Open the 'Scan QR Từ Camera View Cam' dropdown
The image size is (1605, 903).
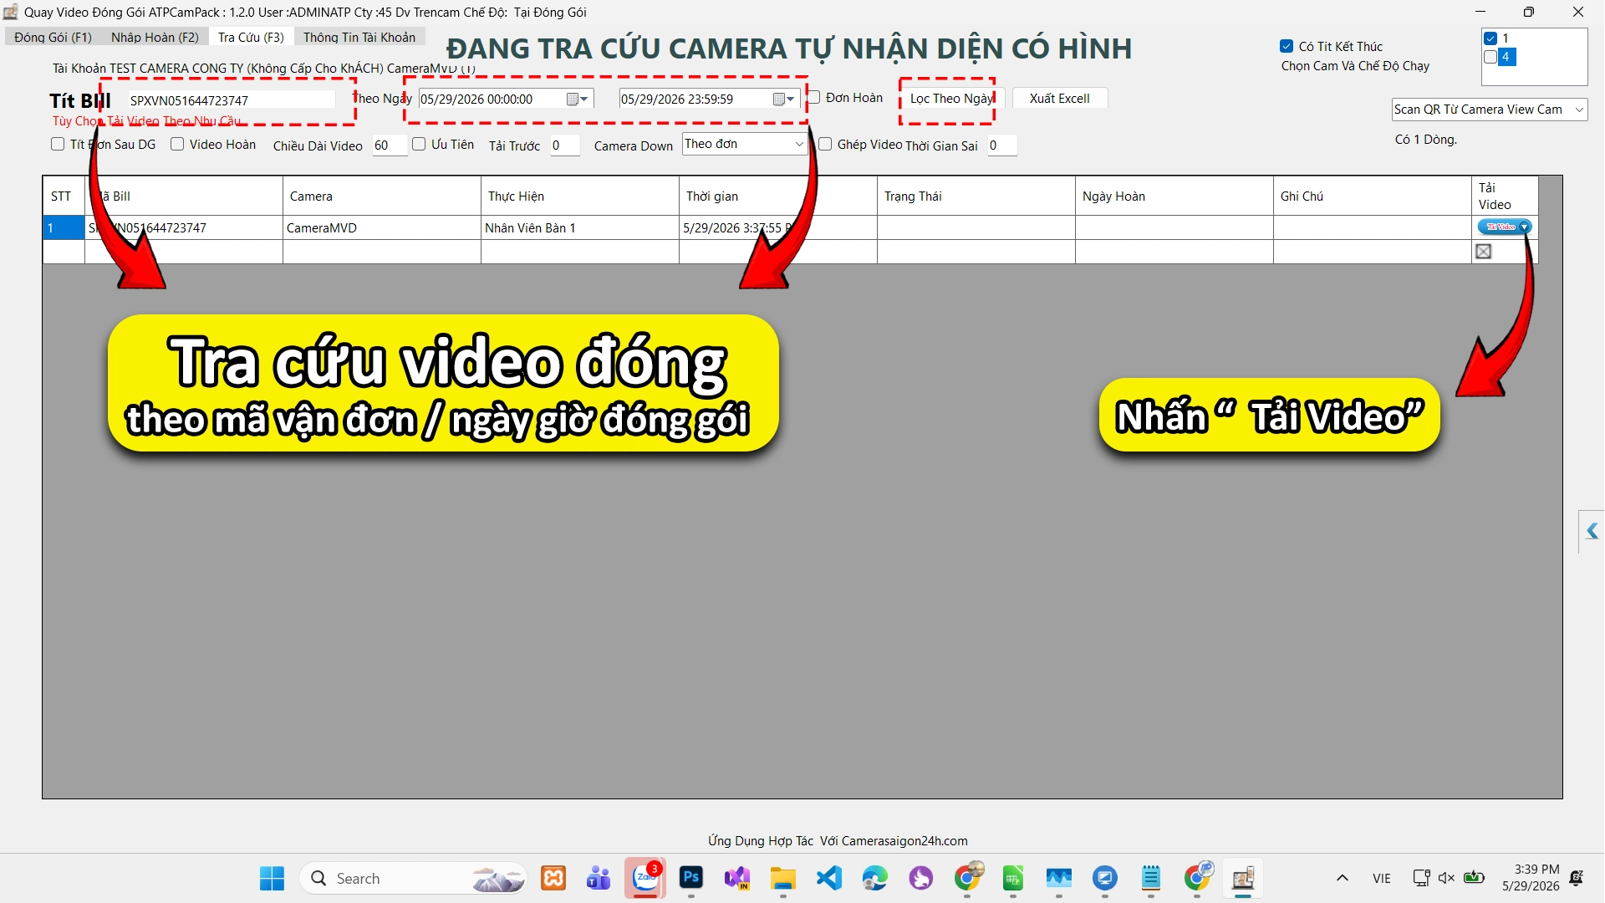(1579, 110)
